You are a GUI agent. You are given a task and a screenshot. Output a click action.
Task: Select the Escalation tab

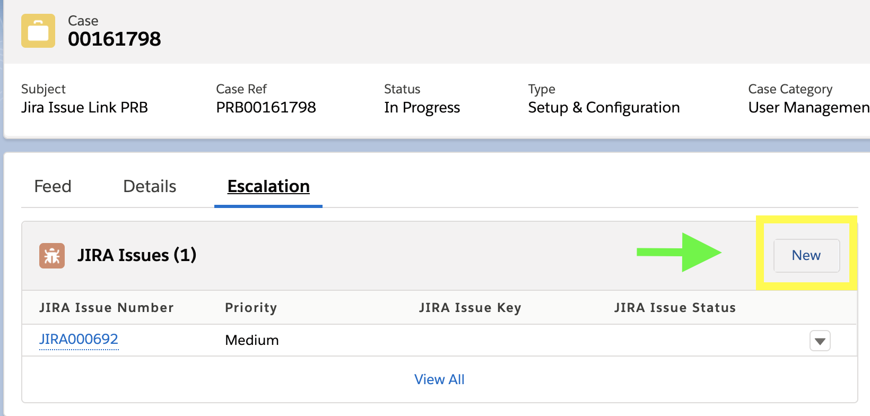tap(268, 186)
